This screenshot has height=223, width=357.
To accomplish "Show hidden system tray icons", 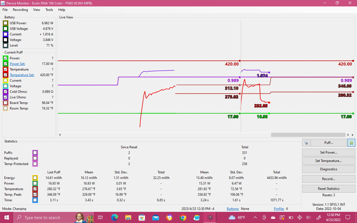I will 255,217.
